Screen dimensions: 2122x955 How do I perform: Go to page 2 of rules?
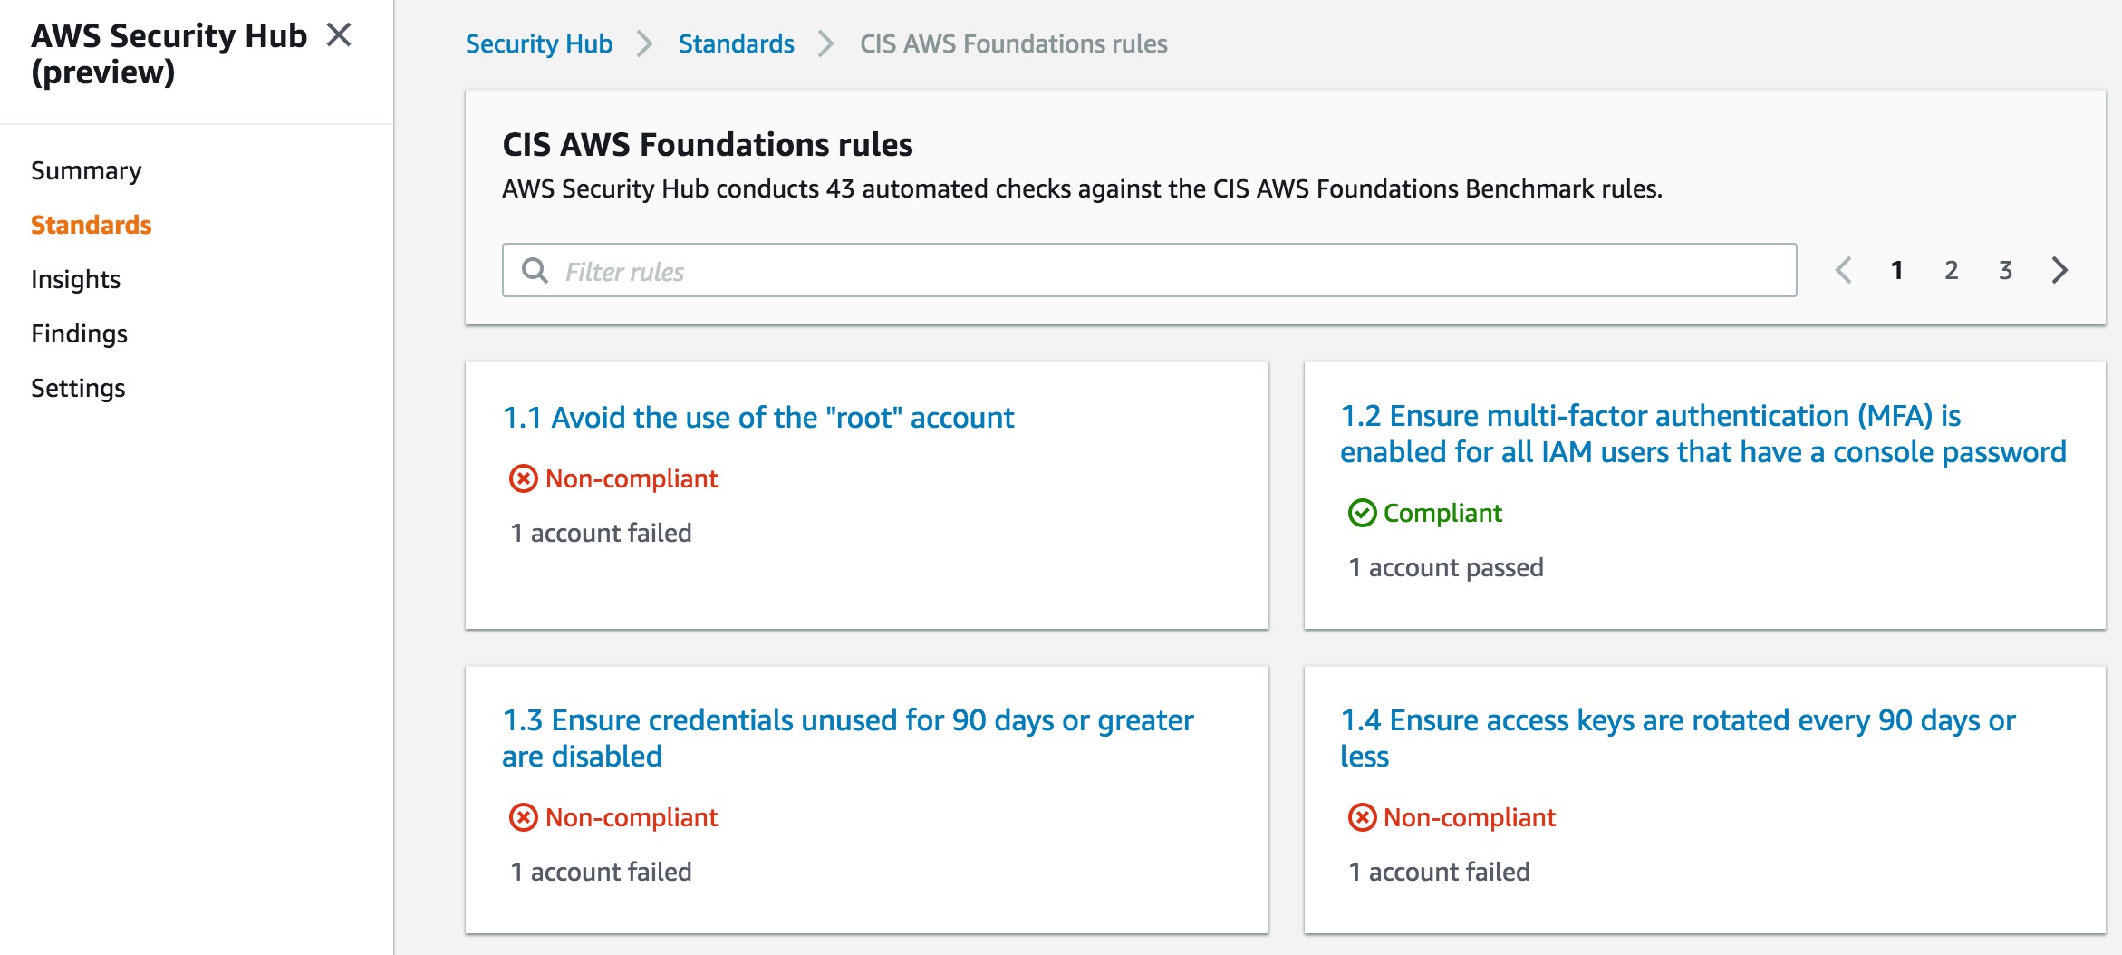click(1951, 270)
